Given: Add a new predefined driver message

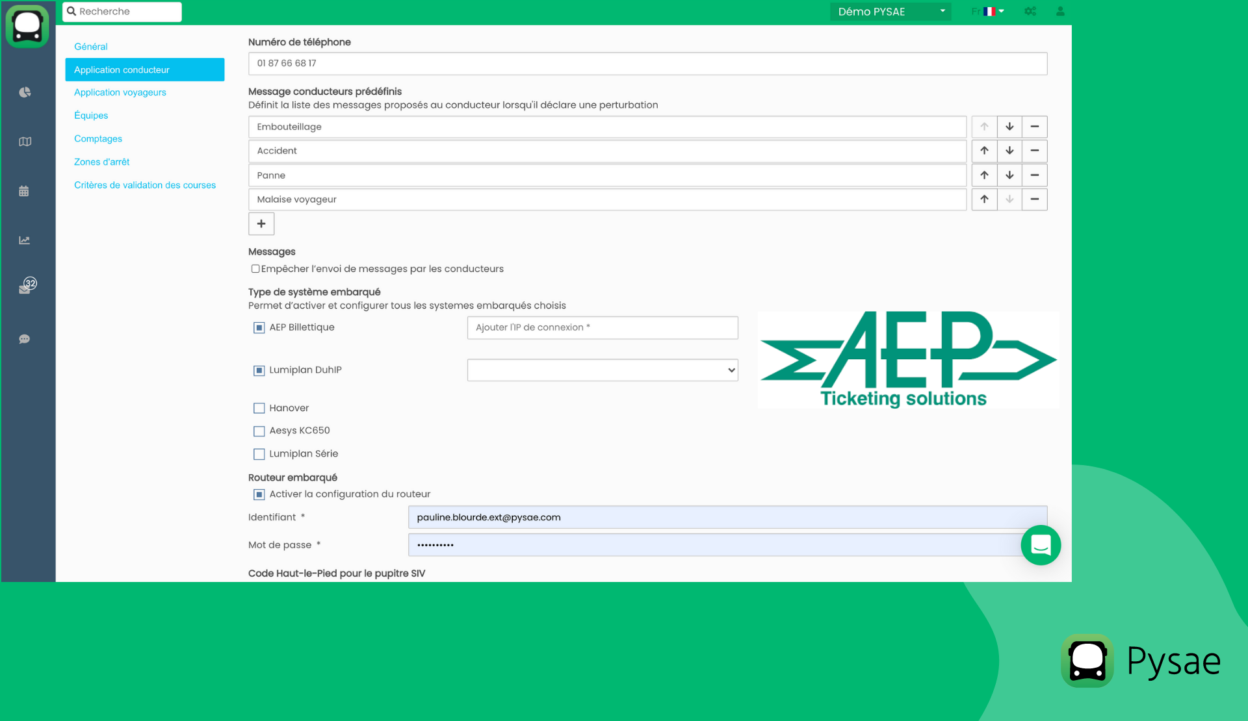Looking at the screenshot, I should (x=261, y=223).
